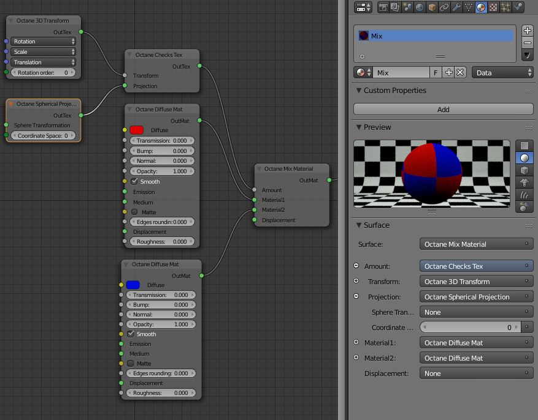The height and width of the screenshot is (420, 538).
Task: Click the red Diffuse color swatch
Action: (x=137, y=130)
